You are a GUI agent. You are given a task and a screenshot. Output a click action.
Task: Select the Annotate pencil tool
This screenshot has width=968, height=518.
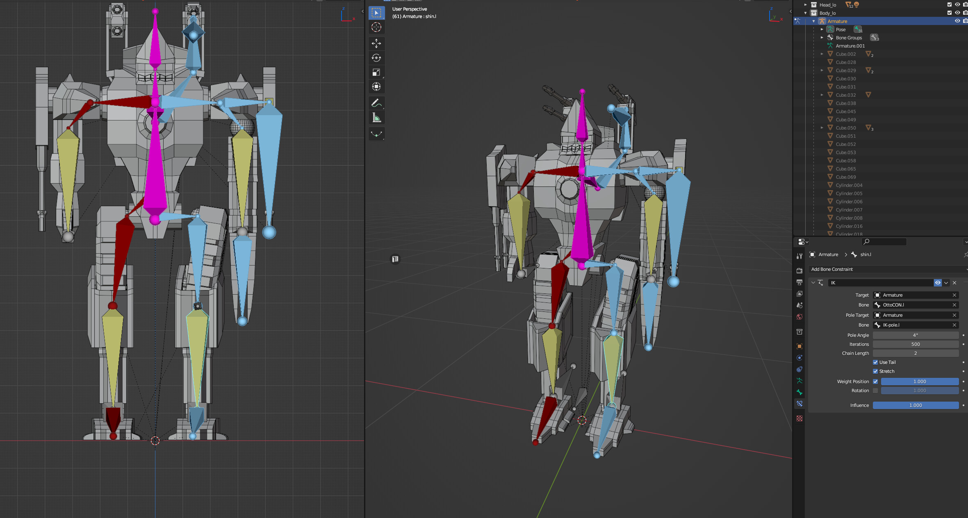pos(376,103)
